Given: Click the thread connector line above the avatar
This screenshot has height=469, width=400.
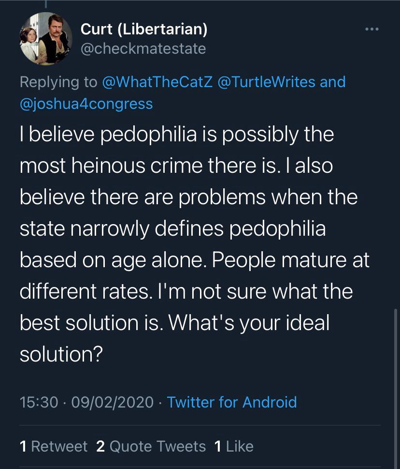Looking at the screenshot, I should [45, 5].
